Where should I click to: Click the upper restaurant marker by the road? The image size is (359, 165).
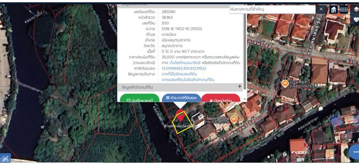click(285, 83)
